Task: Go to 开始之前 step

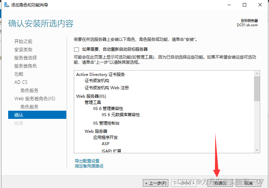Action: coord(23,42)
